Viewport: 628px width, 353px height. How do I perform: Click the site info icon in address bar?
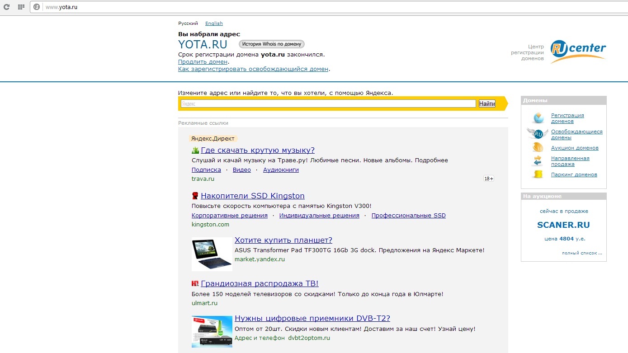click(x=37, y=7)
